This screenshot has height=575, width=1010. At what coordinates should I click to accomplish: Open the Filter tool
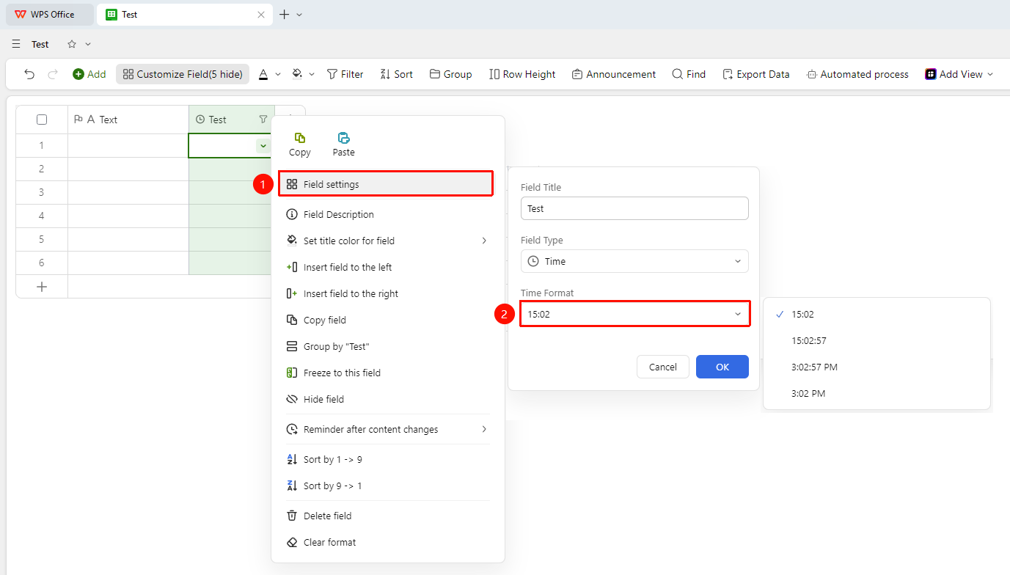pyautogui.click(x=345, y=74)
